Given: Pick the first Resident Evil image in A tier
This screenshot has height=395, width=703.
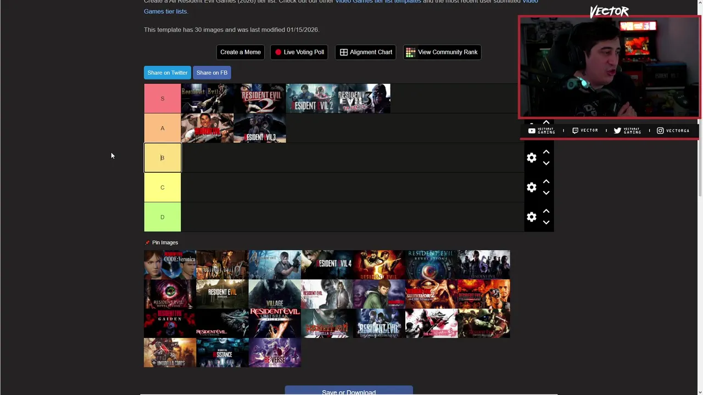Looking at the screenshot, I should tap(207, 128).
